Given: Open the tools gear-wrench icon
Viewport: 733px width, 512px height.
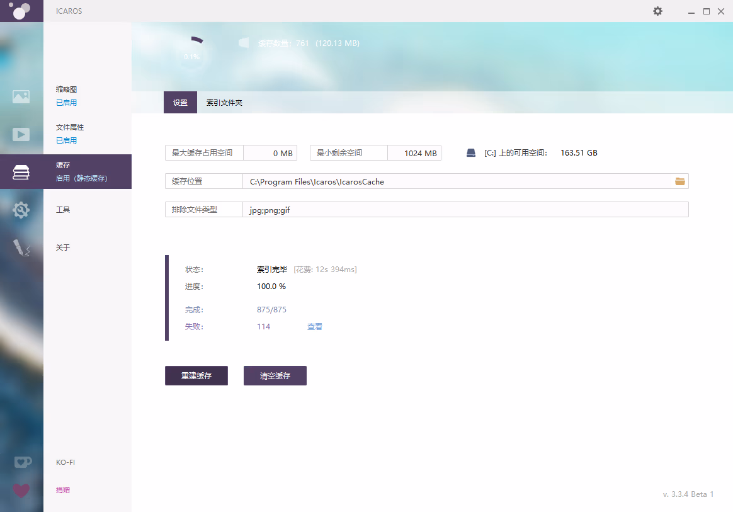Looking at the screenshot, I should click(x=21, y=210).
